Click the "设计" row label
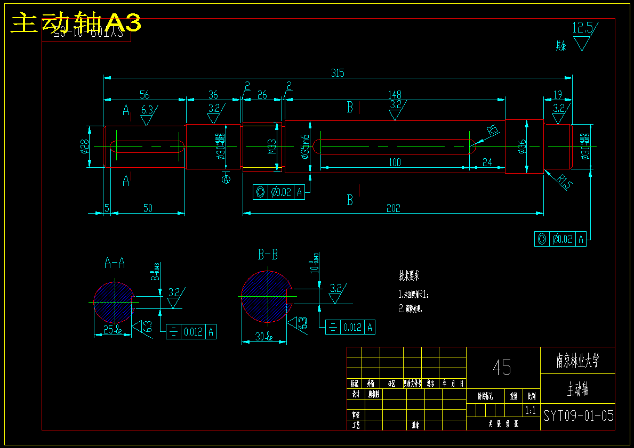The height and width of the screenshot is (448, 634). pos(356,394)
